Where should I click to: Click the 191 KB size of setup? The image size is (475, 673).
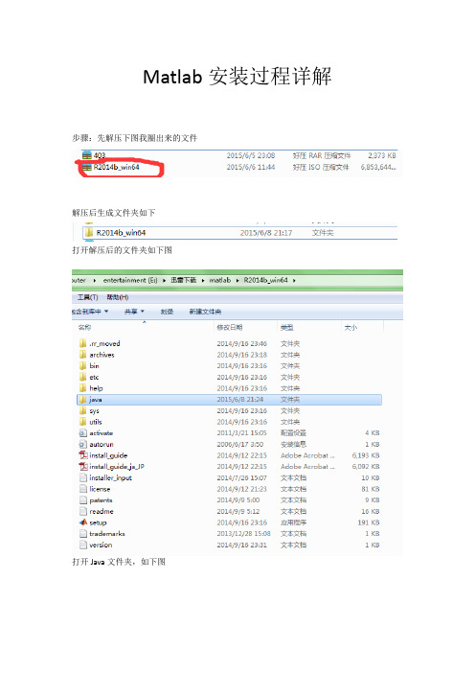[369, 522]
